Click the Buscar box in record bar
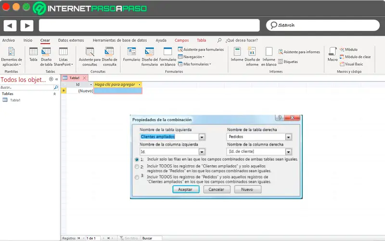This screenshot has width=385, height=241. click(152, 238)
